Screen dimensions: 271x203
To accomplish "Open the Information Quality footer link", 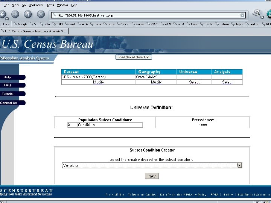I will tap(142, 195).
